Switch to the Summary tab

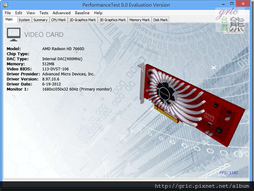coord(40,20)
